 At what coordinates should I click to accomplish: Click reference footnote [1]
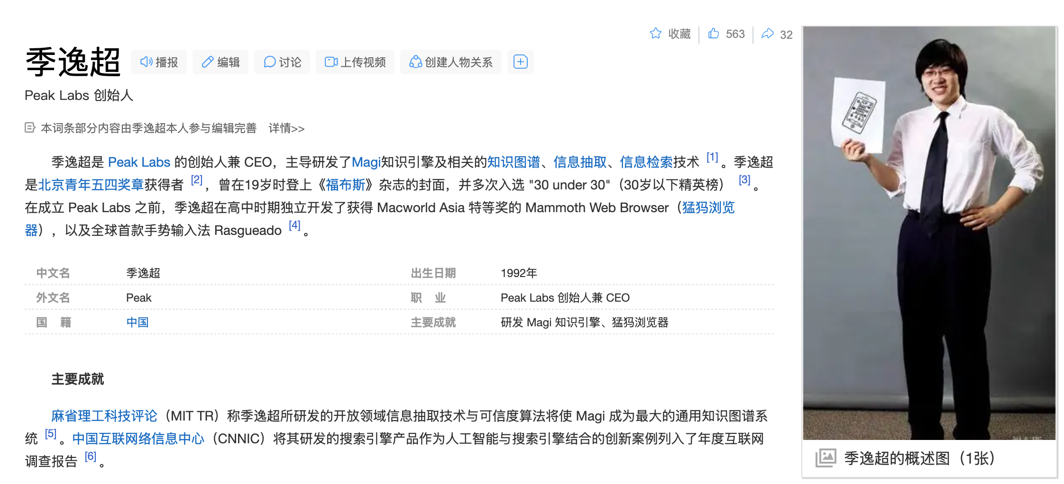(x=712, y=158)
